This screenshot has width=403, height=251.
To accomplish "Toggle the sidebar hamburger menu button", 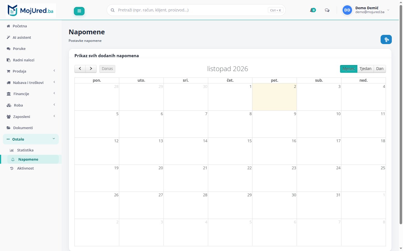I will click(79, 11).
